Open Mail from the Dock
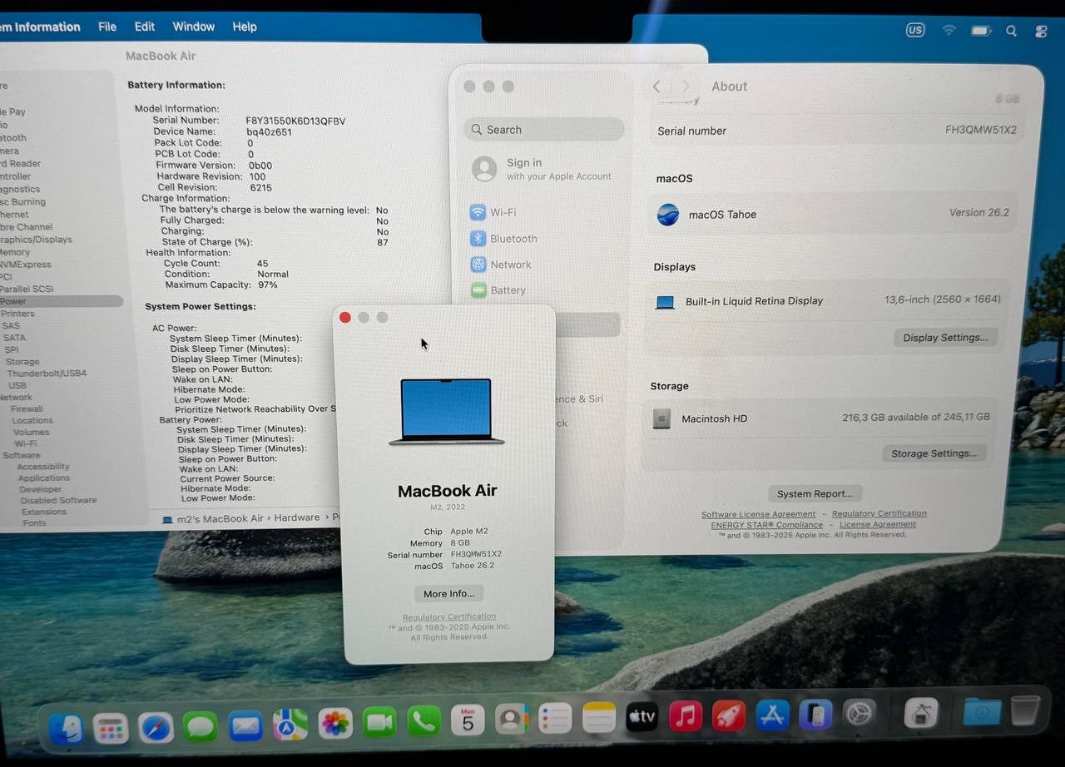Viewport: 1065px width, 767px height. 245,725
